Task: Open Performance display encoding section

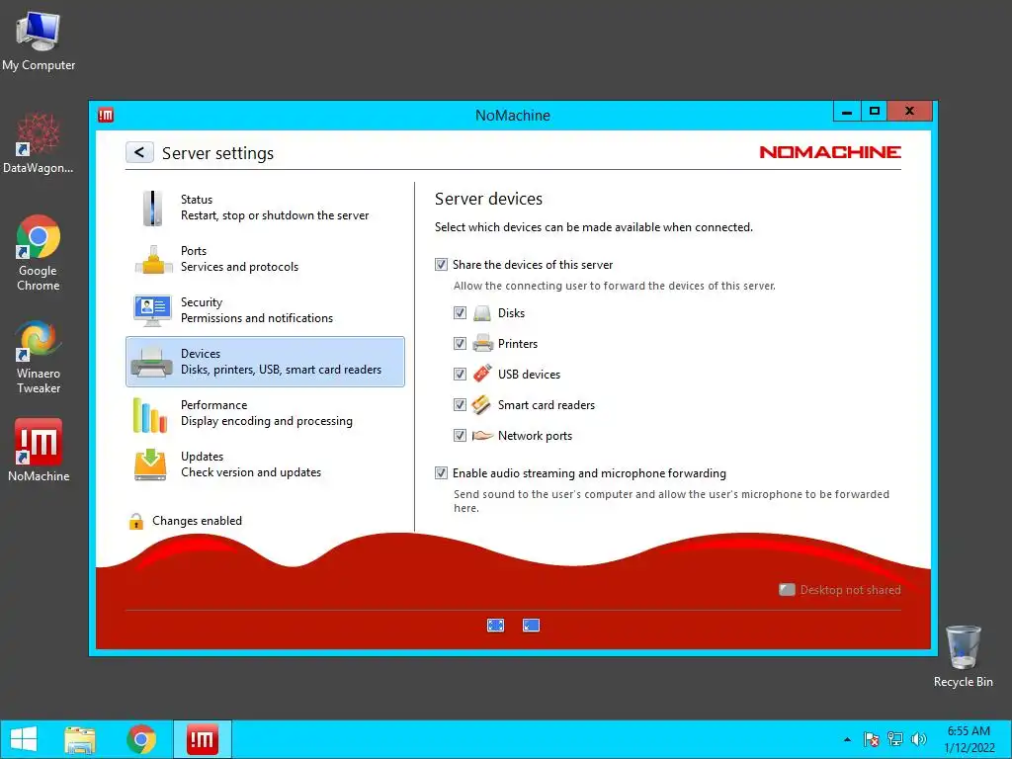Action: [265, 413]
